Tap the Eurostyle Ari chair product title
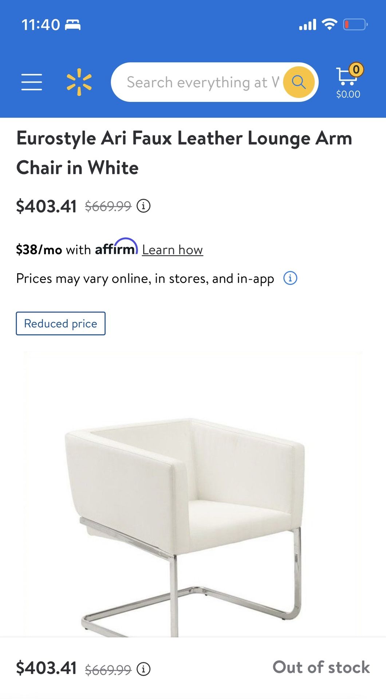 [x=184, y=153]
